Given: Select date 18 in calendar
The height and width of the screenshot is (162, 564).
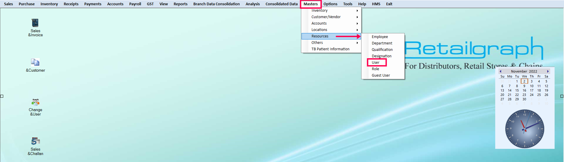Looking at the screenshot, I should tap(539, 90).
